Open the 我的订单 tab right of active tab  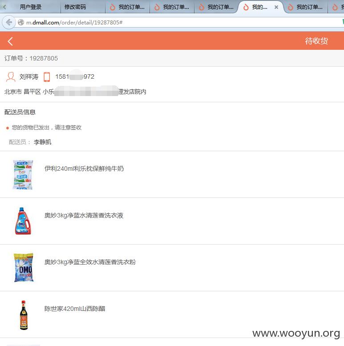pyautogui.click(x=306, y=7)
